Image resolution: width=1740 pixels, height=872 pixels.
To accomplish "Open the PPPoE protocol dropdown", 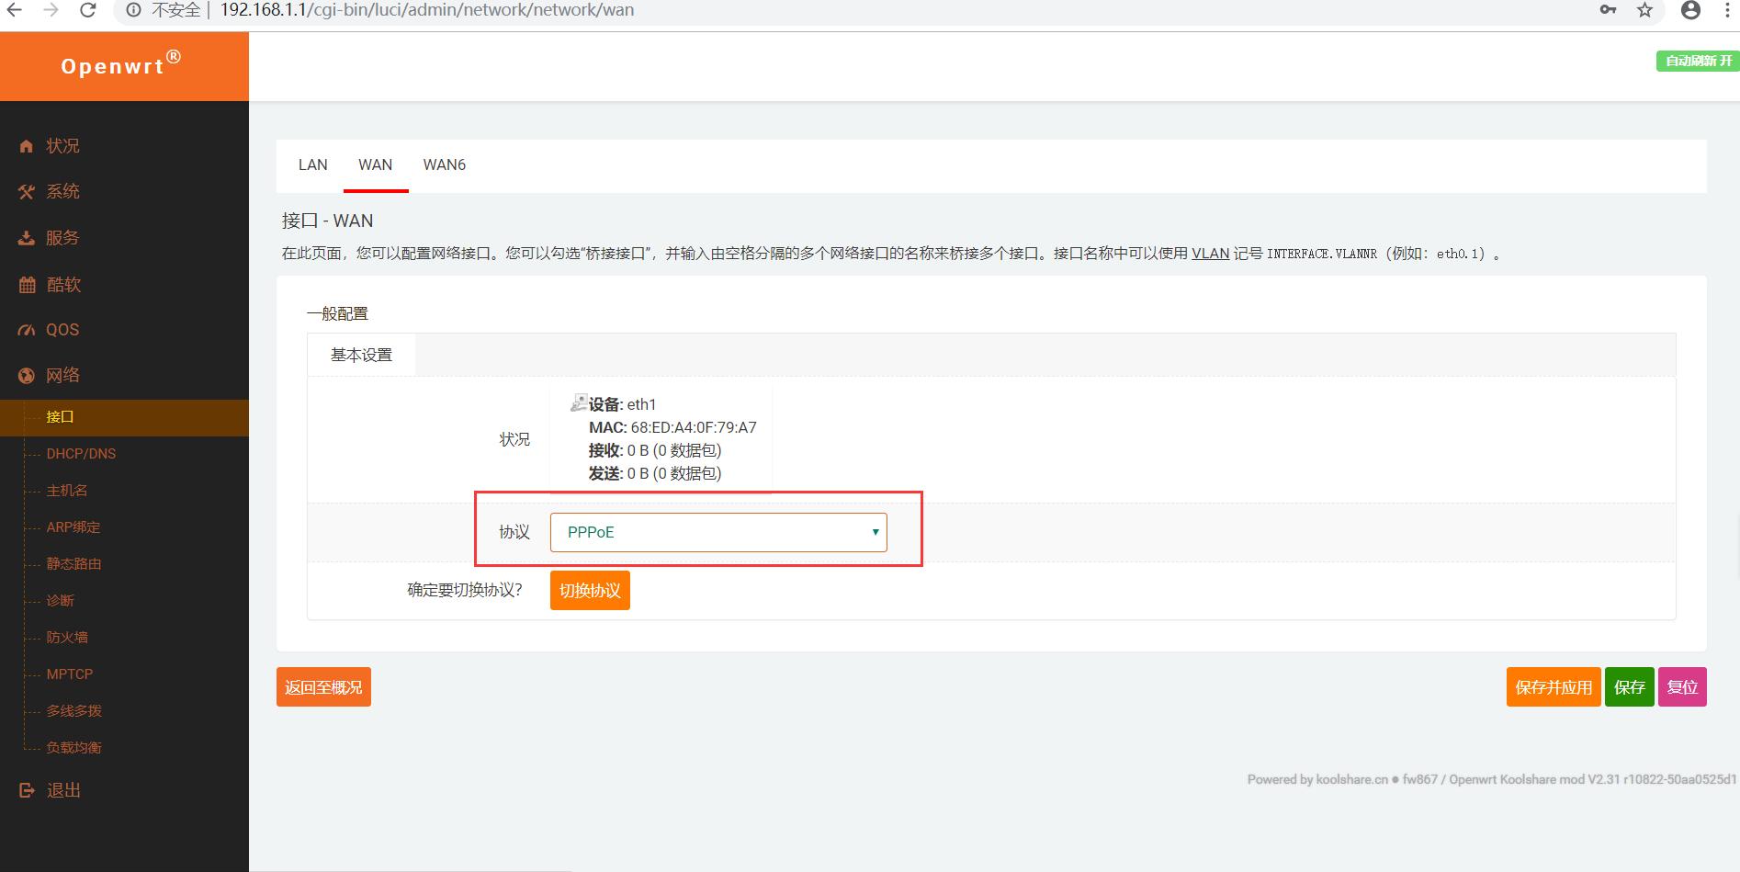I will [x=717, y=531].
